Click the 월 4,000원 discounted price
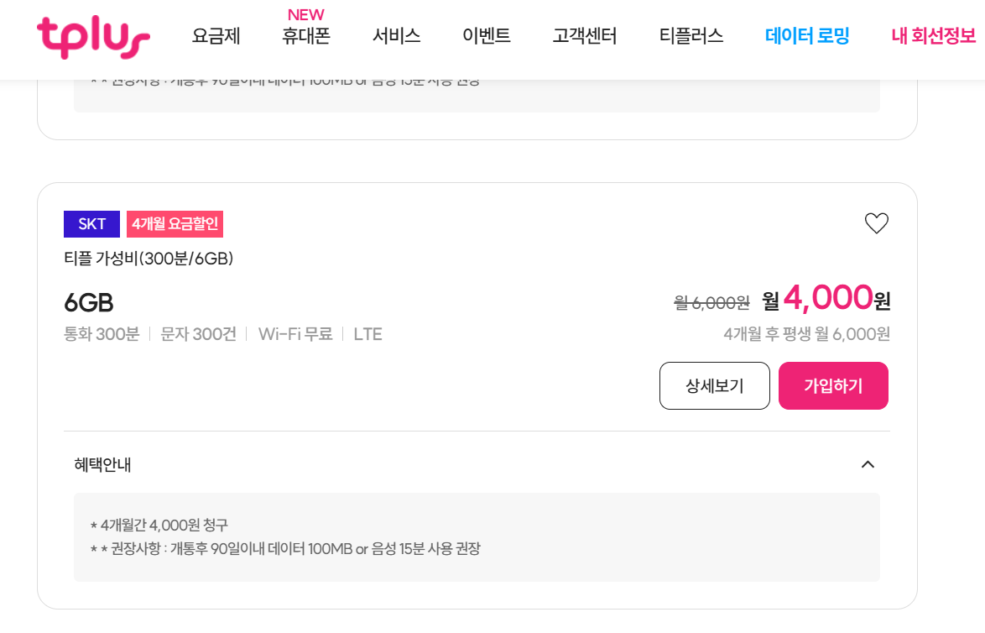The width and height of the screenshot is (985, 633). (x=827, y=301)
